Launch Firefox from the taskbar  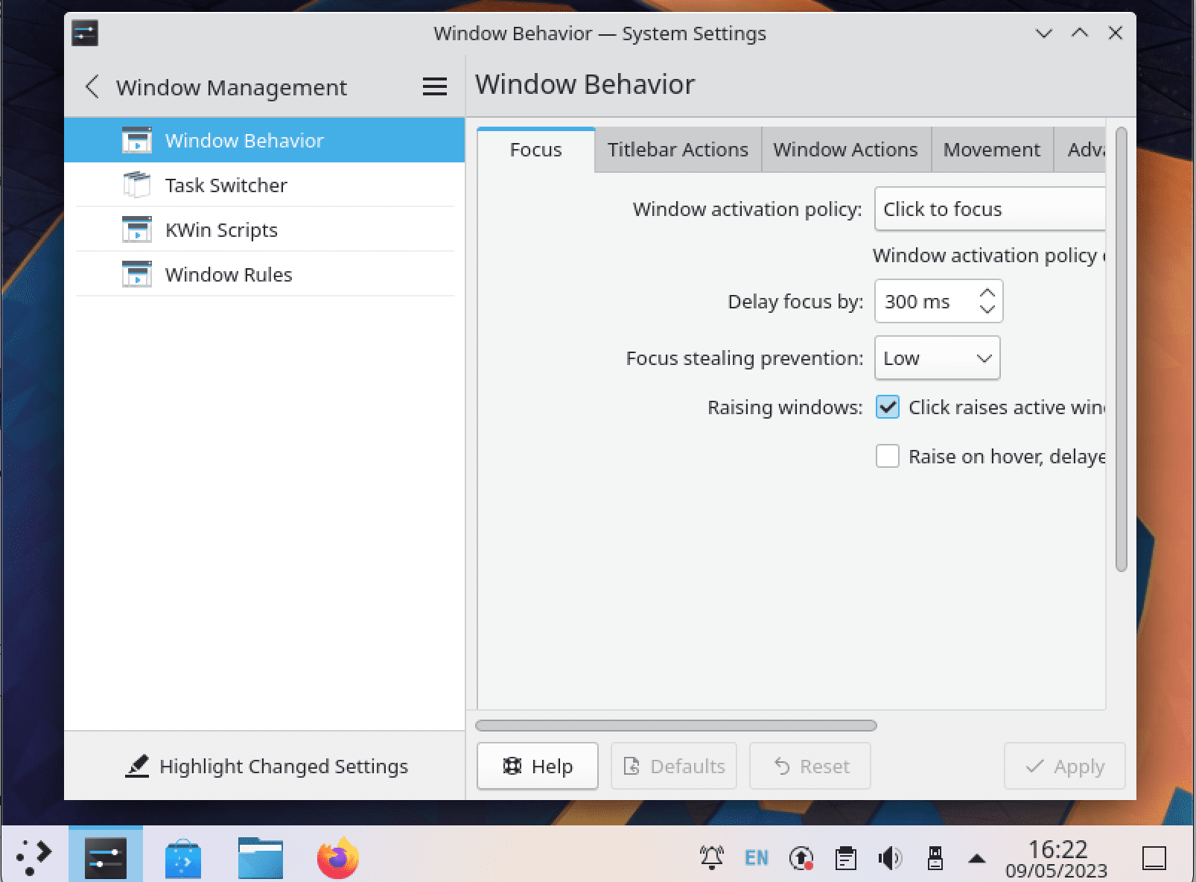point(338,857)
